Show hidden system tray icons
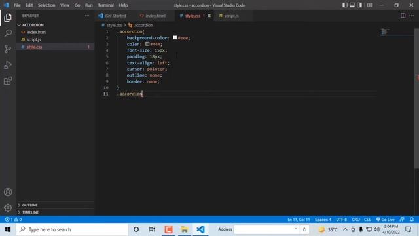Image resolution: width=419 pixels, height=236 pixels. 345,229
